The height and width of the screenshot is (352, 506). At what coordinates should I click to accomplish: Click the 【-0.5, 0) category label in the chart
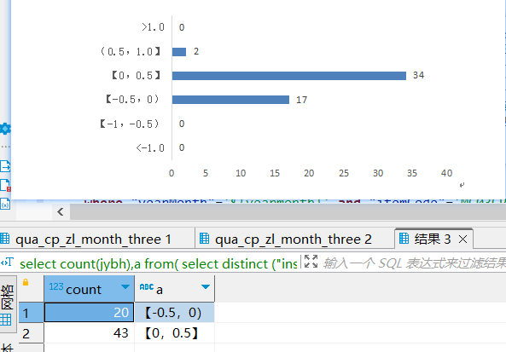click(x=132, y=99)
